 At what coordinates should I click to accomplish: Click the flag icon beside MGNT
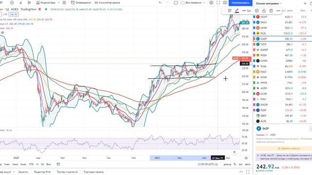click(x=254, y=17)
